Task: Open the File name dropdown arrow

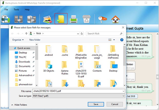Action: (123, 91)
